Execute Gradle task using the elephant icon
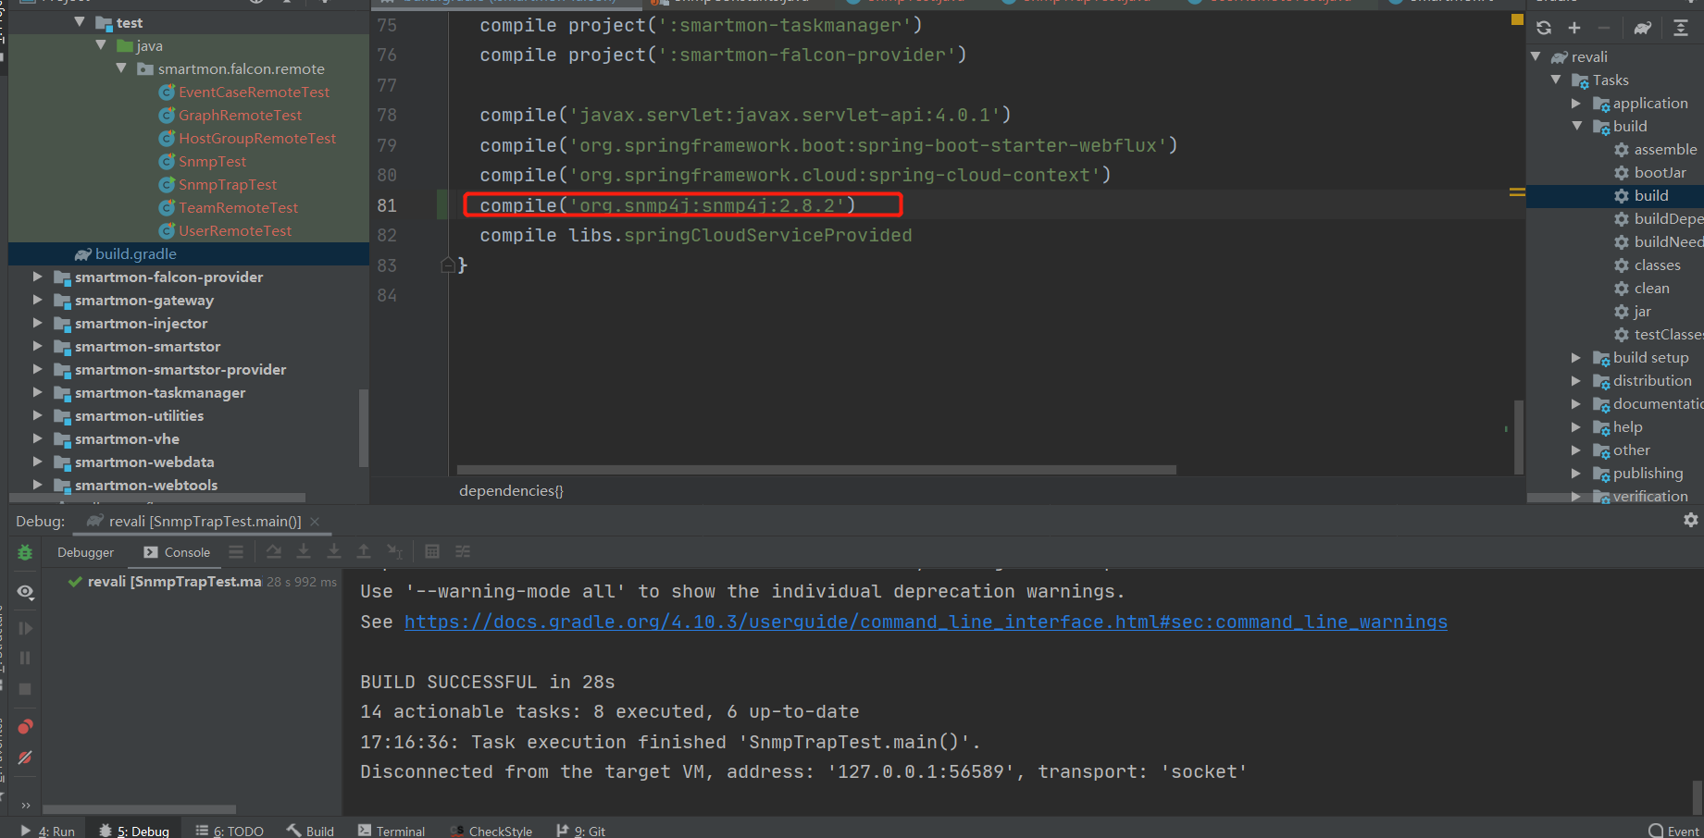Image resolution: width=1704 pixels, height=838 pixels. pyautogui.click(x=1643, y=27)
